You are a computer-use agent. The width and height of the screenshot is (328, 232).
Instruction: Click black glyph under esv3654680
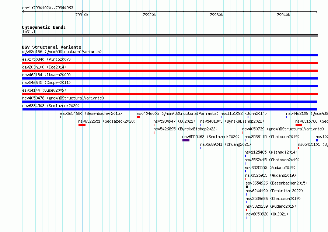pyautogui.click(x=61, y=117)
